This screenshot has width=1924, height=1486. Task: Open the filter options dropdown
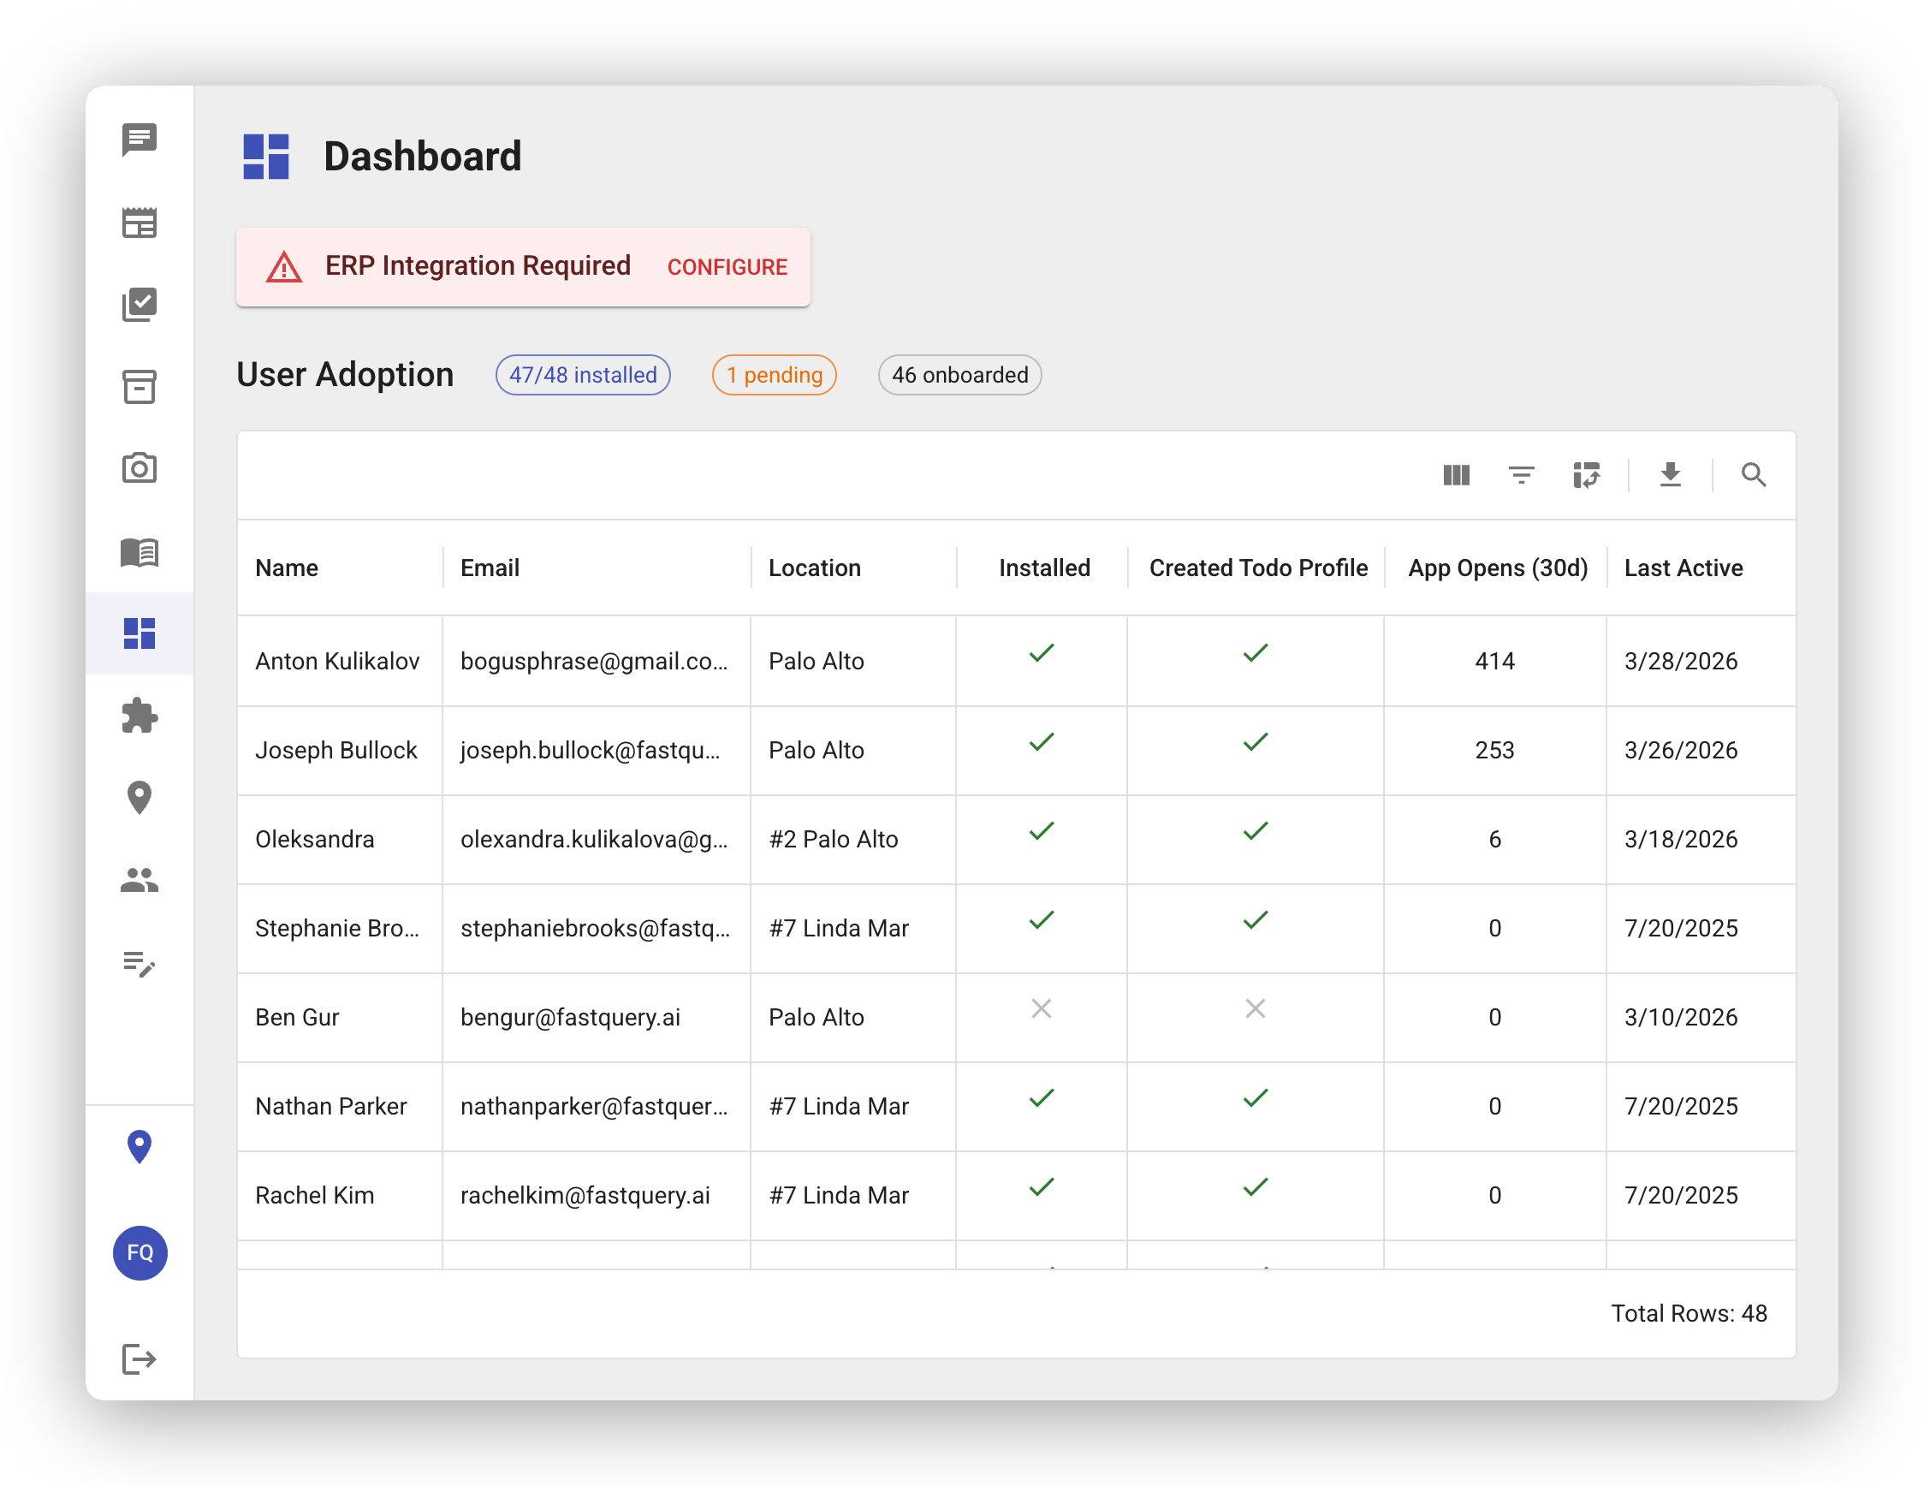(1522, 475)
